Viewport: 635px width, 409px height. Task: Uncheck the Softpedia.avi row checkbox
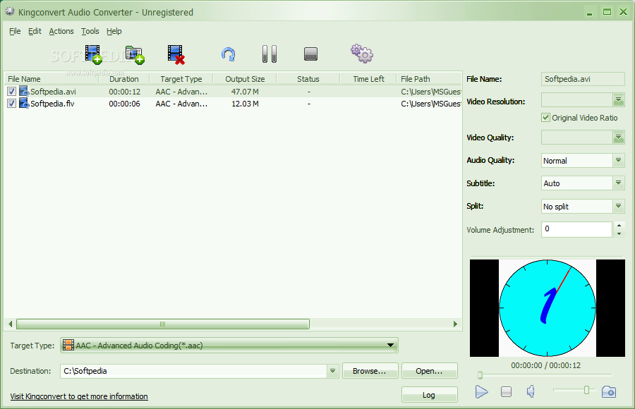point(12,92)
